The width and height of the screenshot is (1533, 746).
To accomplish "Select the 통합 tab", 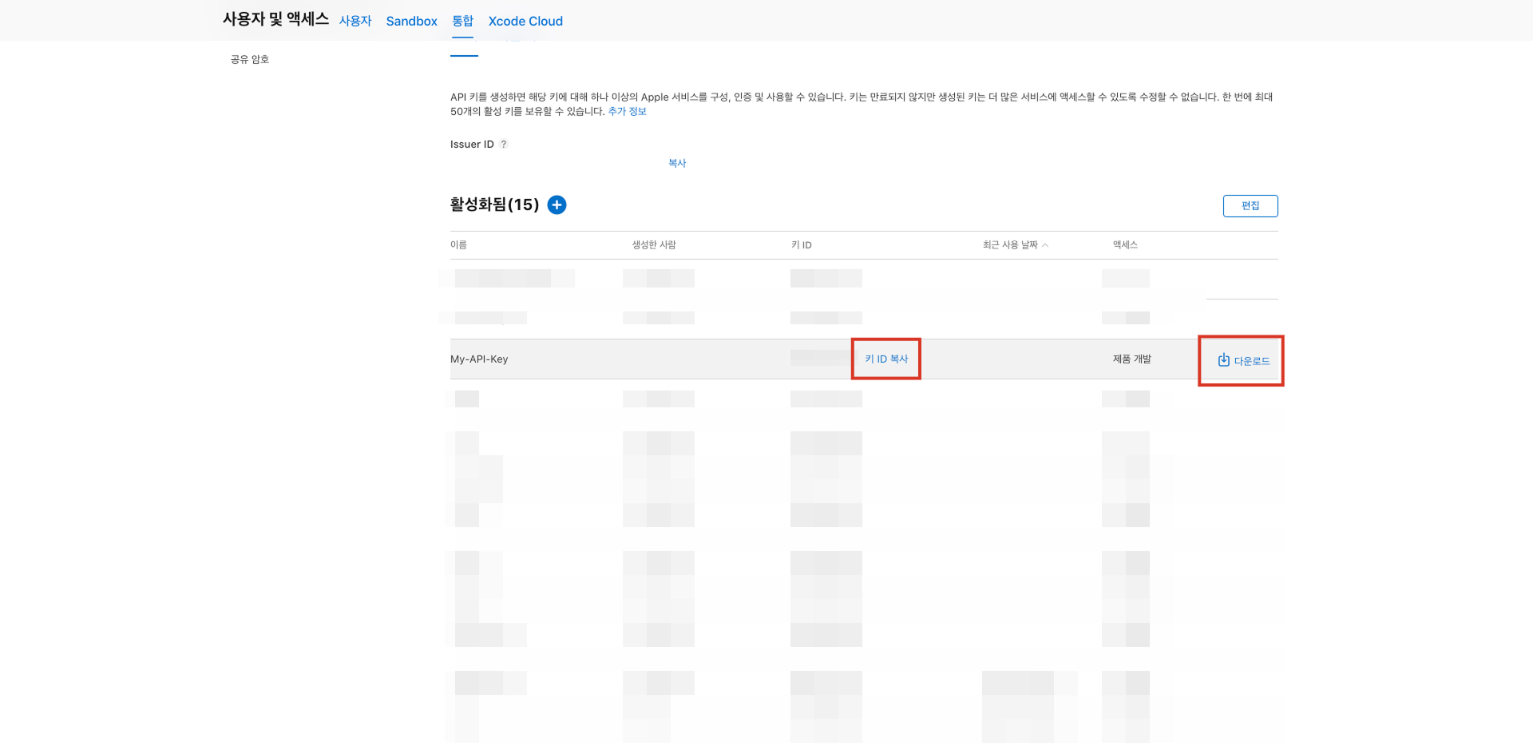I will point(462,21).
